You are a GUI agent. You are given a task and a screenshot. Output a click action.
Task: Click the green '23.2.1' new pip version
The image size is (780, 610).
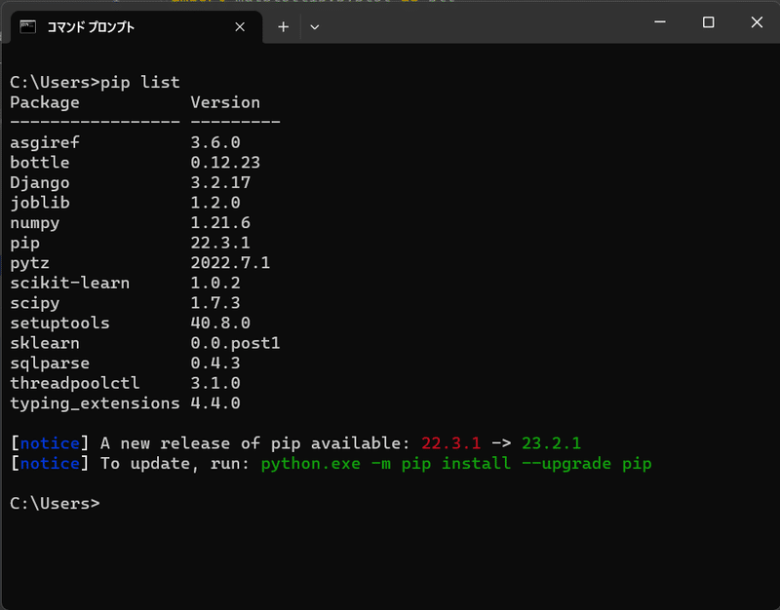point(551,443)
